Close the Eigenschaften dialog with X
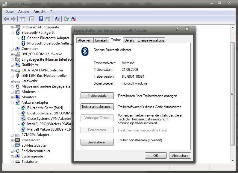238x173 pixels. 187,29
